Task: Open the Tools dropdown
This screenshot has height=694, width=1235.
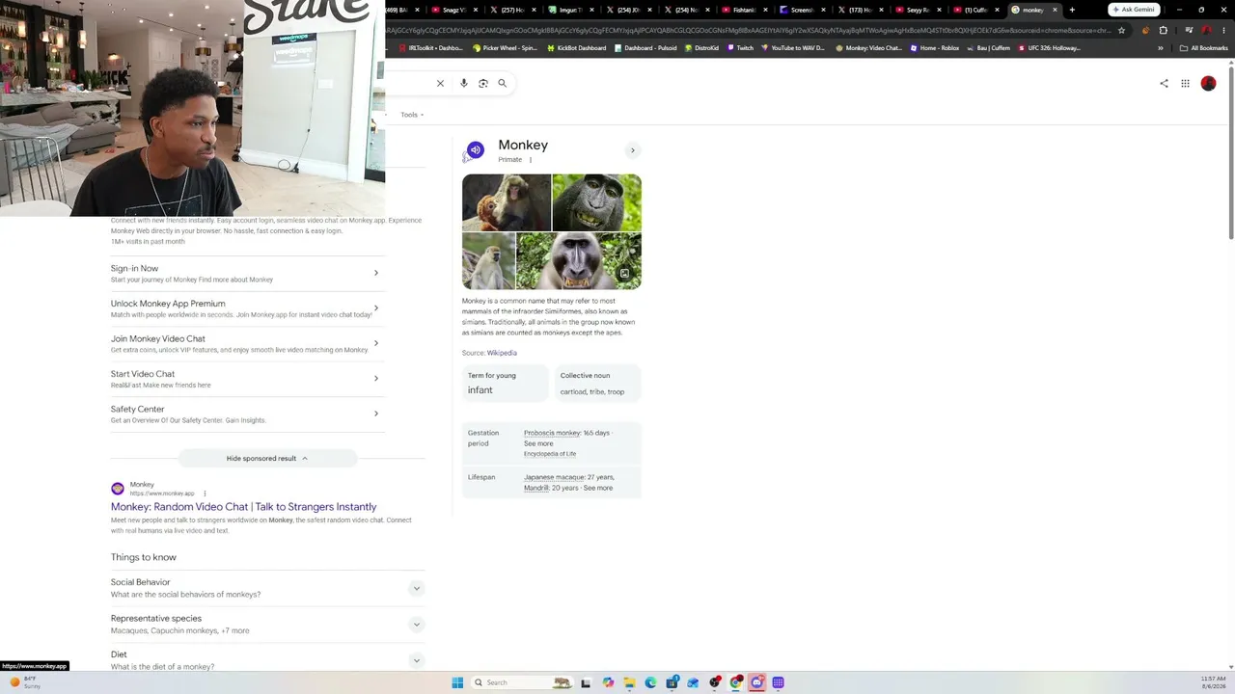Action: tap(412, 115)
